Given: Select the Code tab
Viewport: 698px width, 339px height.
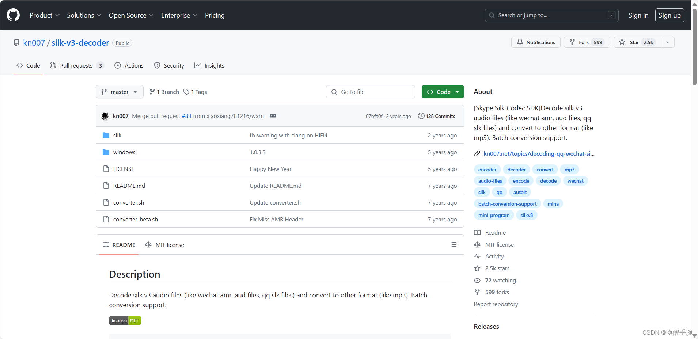Looking at the screenshot, I should [x=28, y=65].
